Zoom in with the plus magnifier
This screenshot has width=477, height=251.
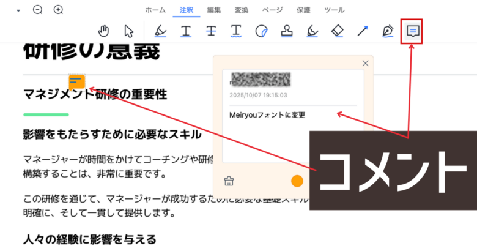coord(58,10)
